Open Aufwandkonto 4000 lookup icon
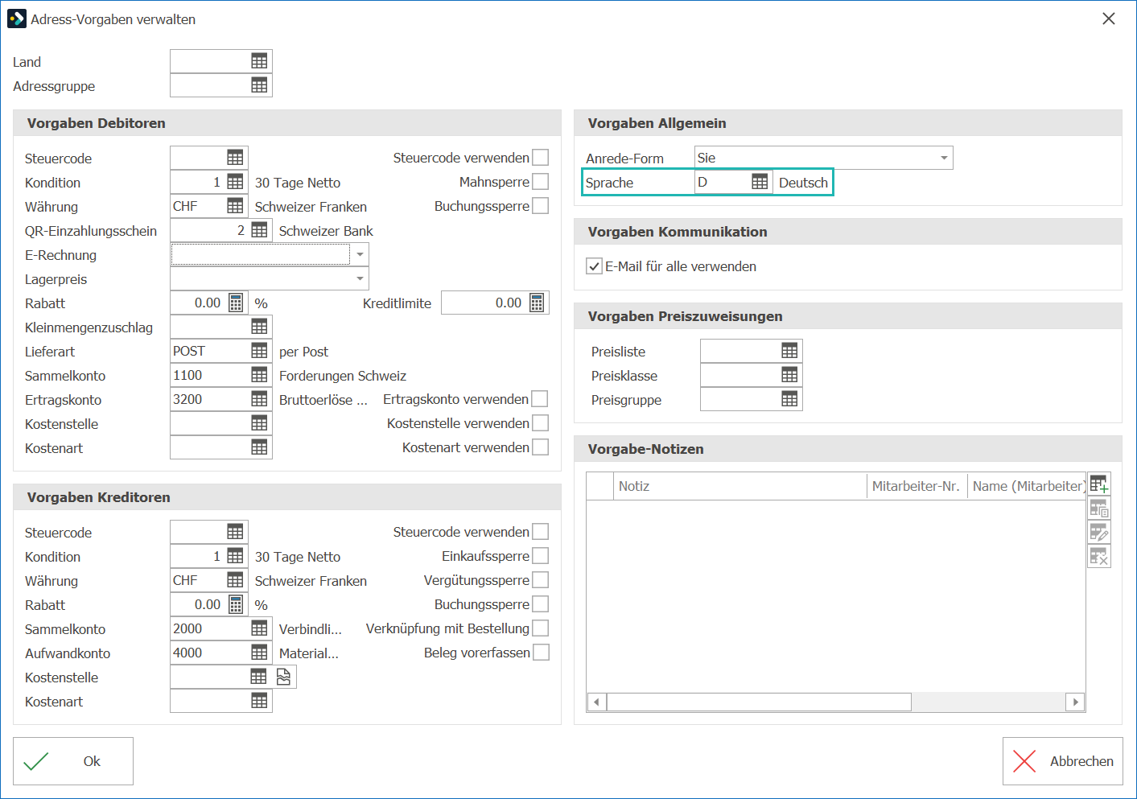The height and width of the screenshot is (799, 1137). coord(259,653)
